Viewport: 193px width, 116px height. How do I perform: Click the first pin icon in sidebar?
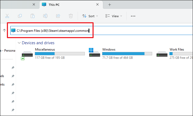point(13,68)
